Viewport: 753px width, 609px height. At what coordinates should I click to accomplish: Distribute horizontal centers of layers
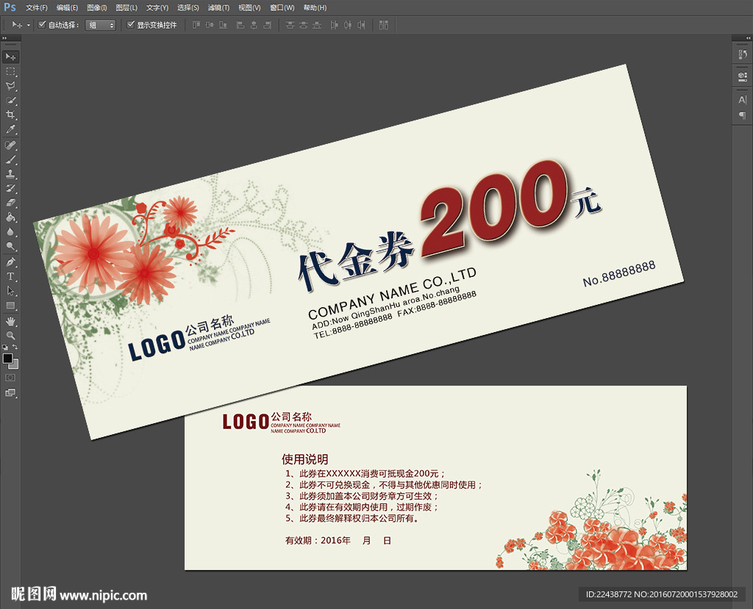pyautogui.click(x=348, y=25)
